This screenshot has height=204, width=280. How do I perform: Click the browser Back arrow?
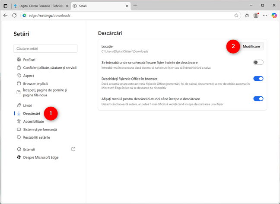point(5,15)
